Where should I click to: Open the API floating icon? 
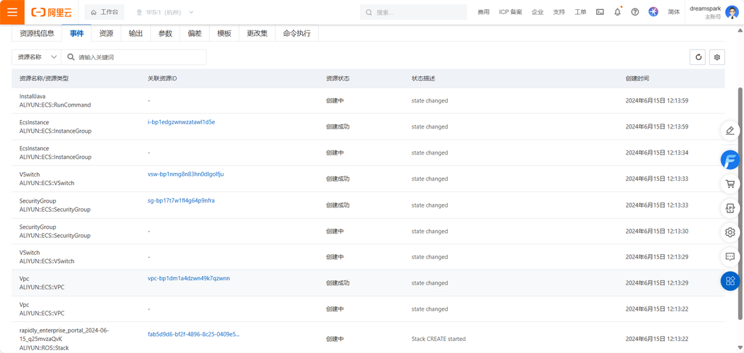[731, 208]
